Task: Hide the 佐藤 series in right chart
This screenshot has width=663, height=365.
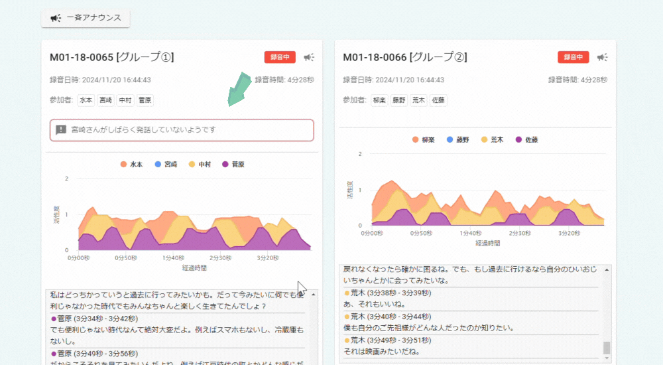Action: click(x=527, y=140)
